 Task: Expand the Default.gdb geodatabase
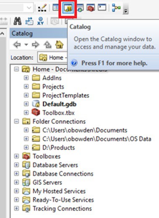pyautogui.click(x=26, y=104)
